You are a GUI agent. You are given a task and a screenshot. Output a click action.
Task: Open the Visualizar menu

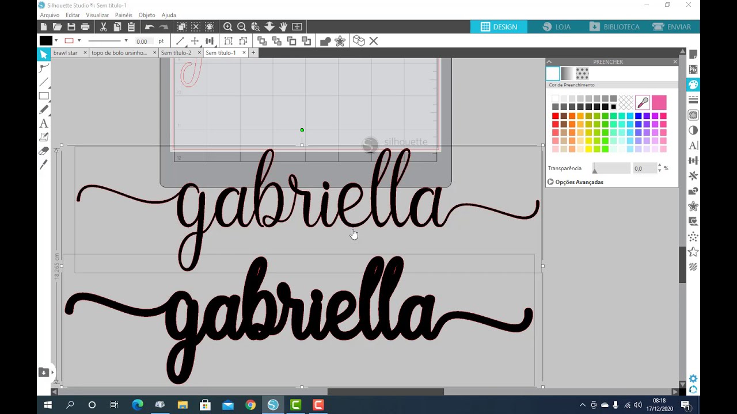[97, 15]
